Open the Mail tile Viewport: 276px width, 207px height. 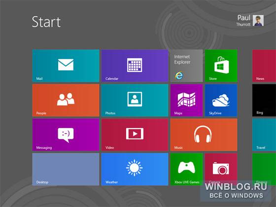[x=66, y=66]
